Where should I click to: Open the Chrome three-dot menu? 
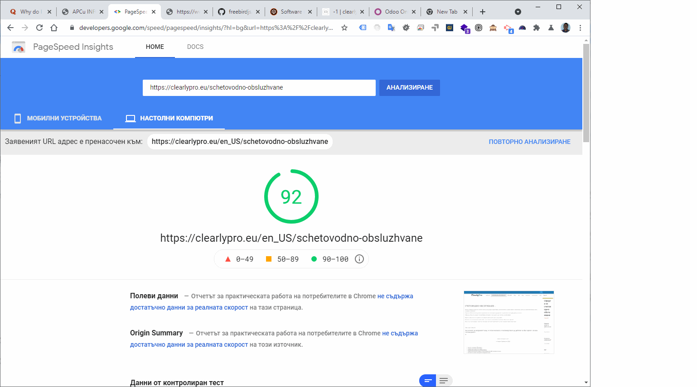pos(580,28)
